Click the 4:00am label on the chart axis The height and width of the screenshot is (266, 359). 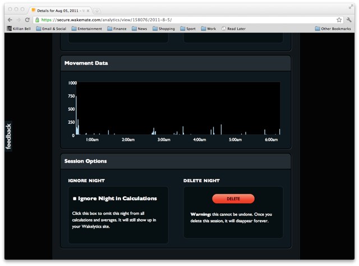pos(200,139)
